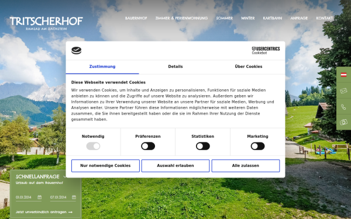
Task: Click Jetzt unverbindlich anfragen link
Action: 44,212
